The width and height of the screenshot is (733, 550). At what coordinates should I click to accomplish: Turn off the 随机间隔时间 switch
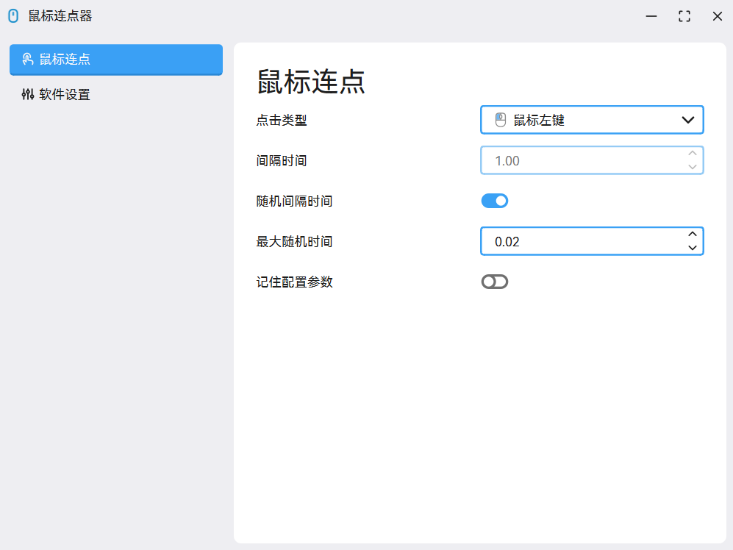(495, 201)
